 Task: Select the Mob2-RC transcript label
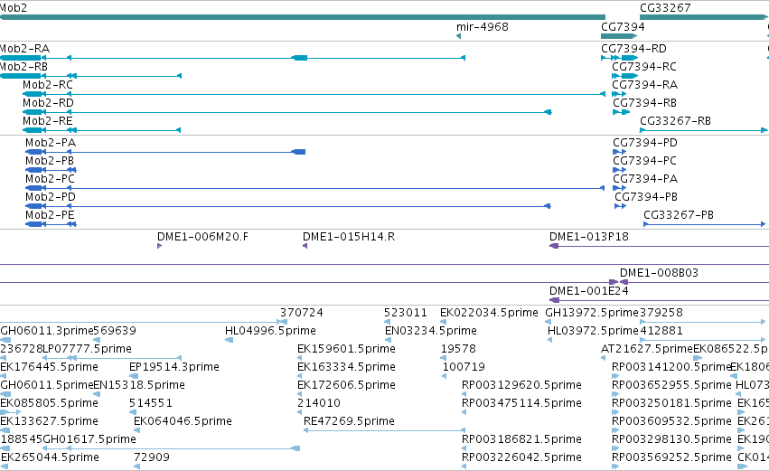click(48, 85)
